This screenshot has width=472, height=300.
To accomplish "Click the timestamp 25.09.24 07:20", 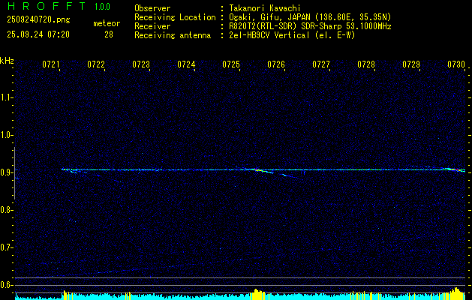I will [x=38, y=34].
